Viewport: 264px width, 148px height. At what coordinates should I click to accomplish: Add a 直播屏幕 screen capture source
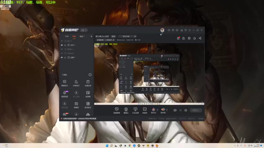click(x=116, y=111)
